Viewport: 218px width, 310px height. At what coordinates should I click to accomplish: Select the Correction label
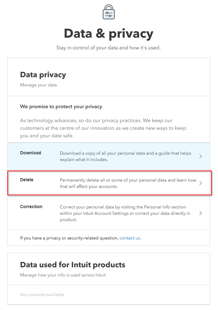[x=31, y=207]
